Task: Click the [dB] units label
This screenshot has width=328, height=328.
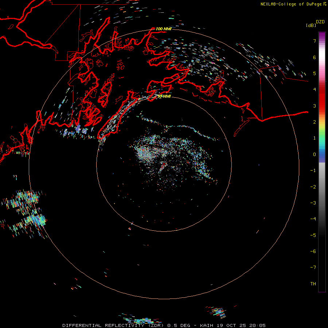Action: point(311,25)
